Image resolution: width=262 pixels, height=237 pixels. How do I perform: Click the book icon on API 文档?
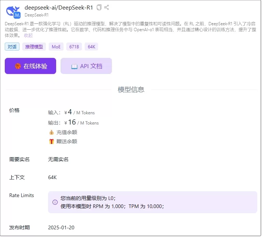(74, 67)
